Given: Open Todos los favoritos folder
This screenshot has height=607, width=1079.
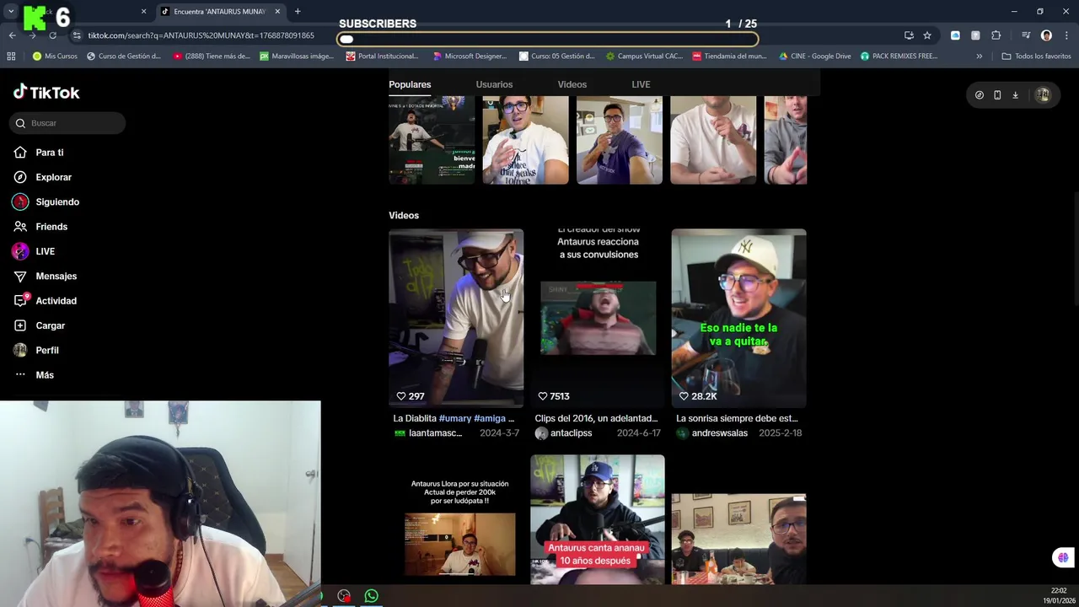Looking at the screenshot, I should (x=1036, y=56).
